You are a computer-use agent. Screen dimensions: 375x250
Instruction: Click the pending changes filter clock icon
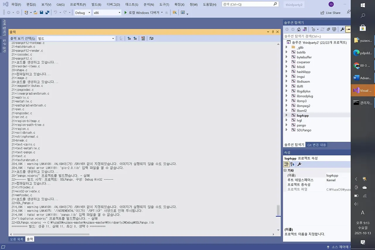tap(313, 29)
